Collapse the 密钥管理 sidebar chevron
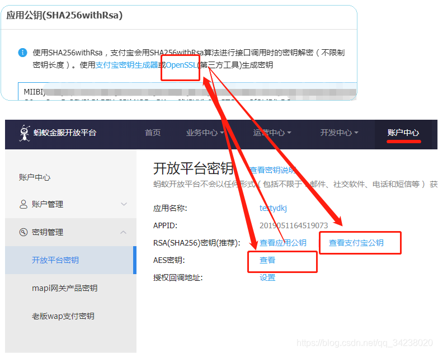Screen dimensions: 438x353 point(123,232)
